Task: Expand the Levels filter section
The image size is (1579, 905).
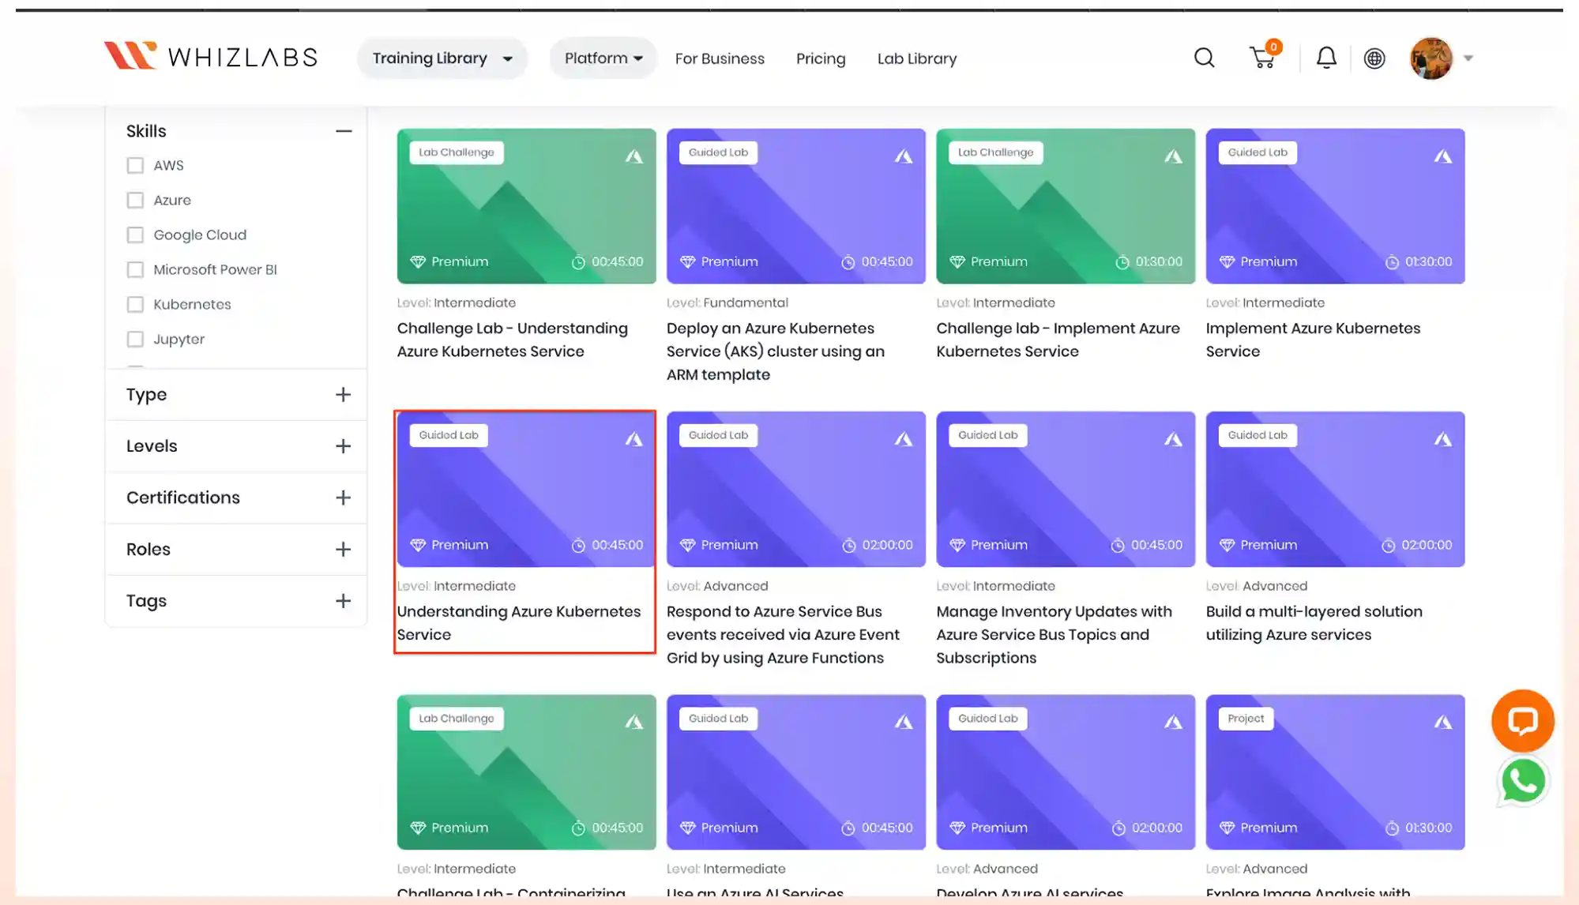Action: 343,446
